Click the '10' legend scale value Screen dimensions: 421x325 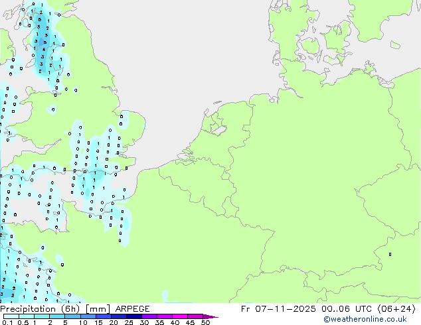click(x=83, y=322)
